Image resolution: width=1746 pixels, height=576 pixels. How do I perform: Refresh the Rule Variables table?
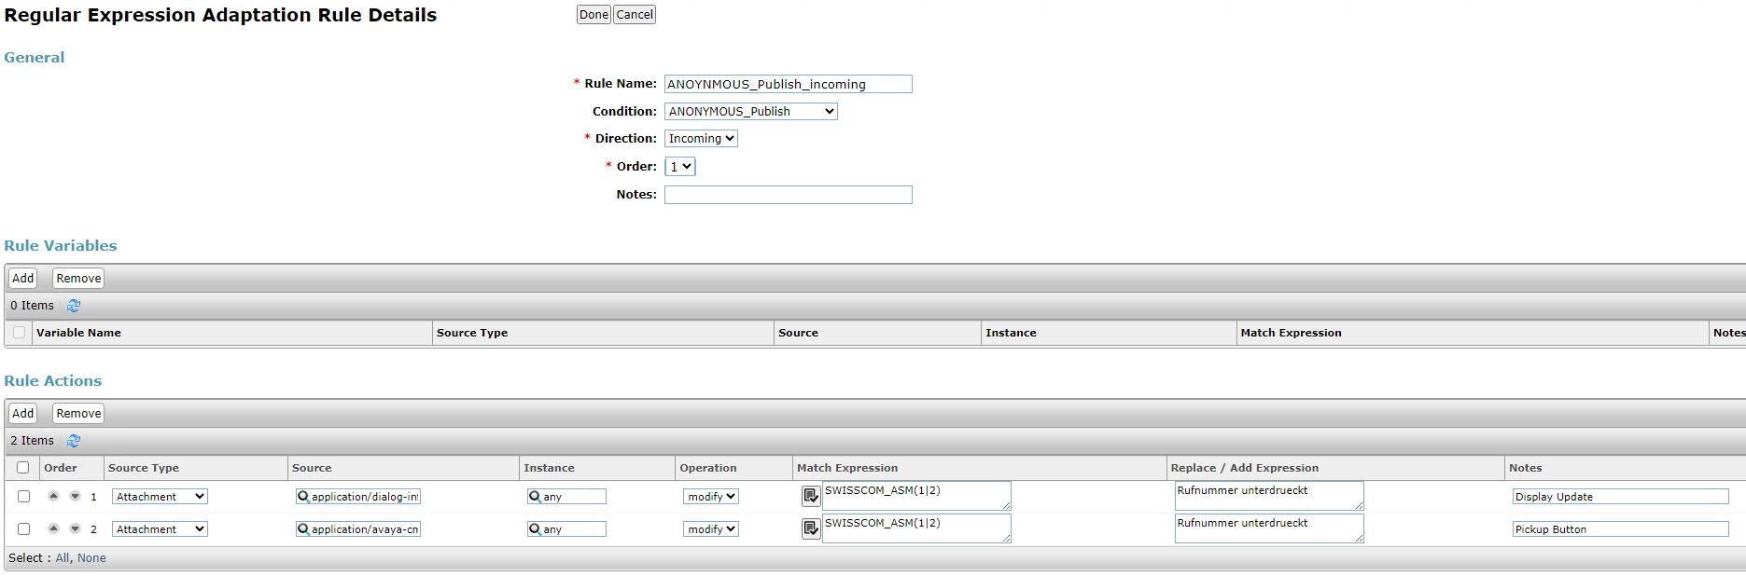point(74,306)
